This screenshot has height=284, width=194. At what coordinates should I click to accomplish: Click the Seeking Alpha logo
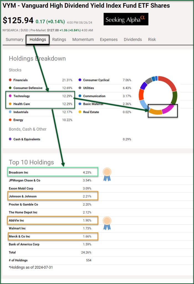pos(126,19)
